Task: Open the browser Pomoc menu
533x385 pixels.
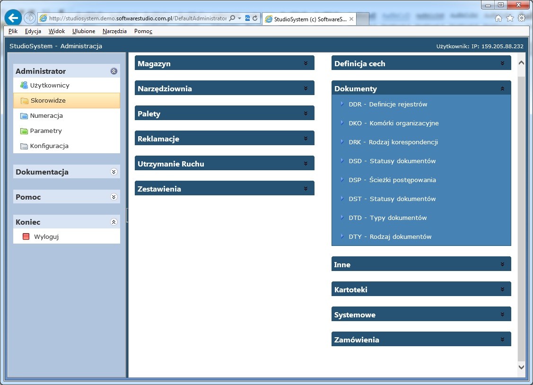Action: point(143,31)
